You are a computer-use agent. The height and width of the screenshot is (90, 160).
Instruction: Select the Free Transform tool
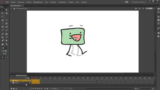[2, 13]
